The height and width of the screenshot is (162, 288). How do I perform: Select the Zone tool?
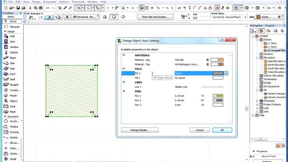point(12,106)
